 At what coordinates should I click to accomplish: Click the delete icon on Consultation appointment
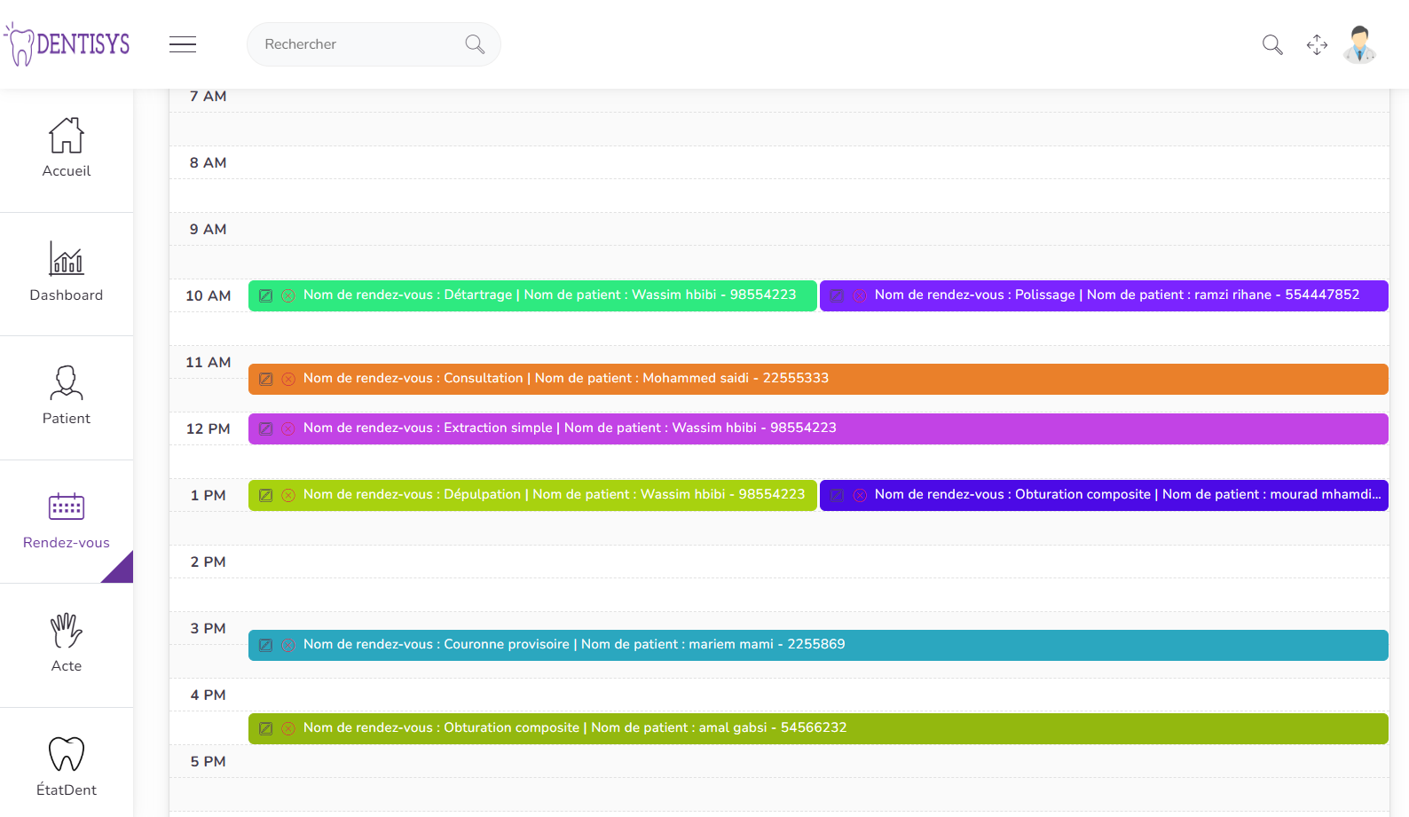[288, 379]
